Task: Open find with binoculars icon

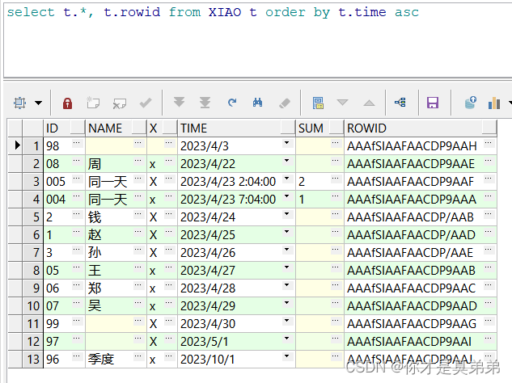Action: coord(258,103)
